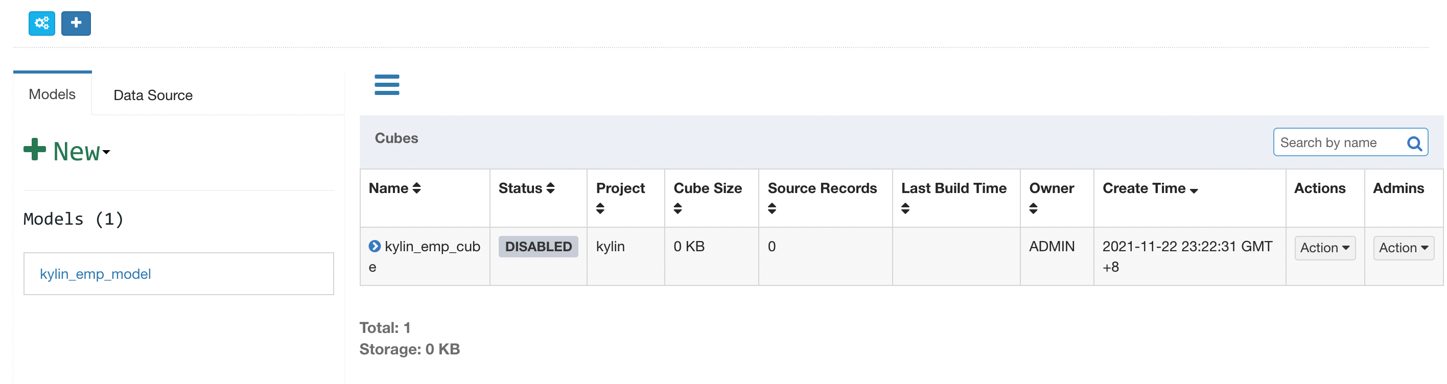The image size is (1447, 384).
Task: Sort by Owner column arrows
Action: (1033, 208)
